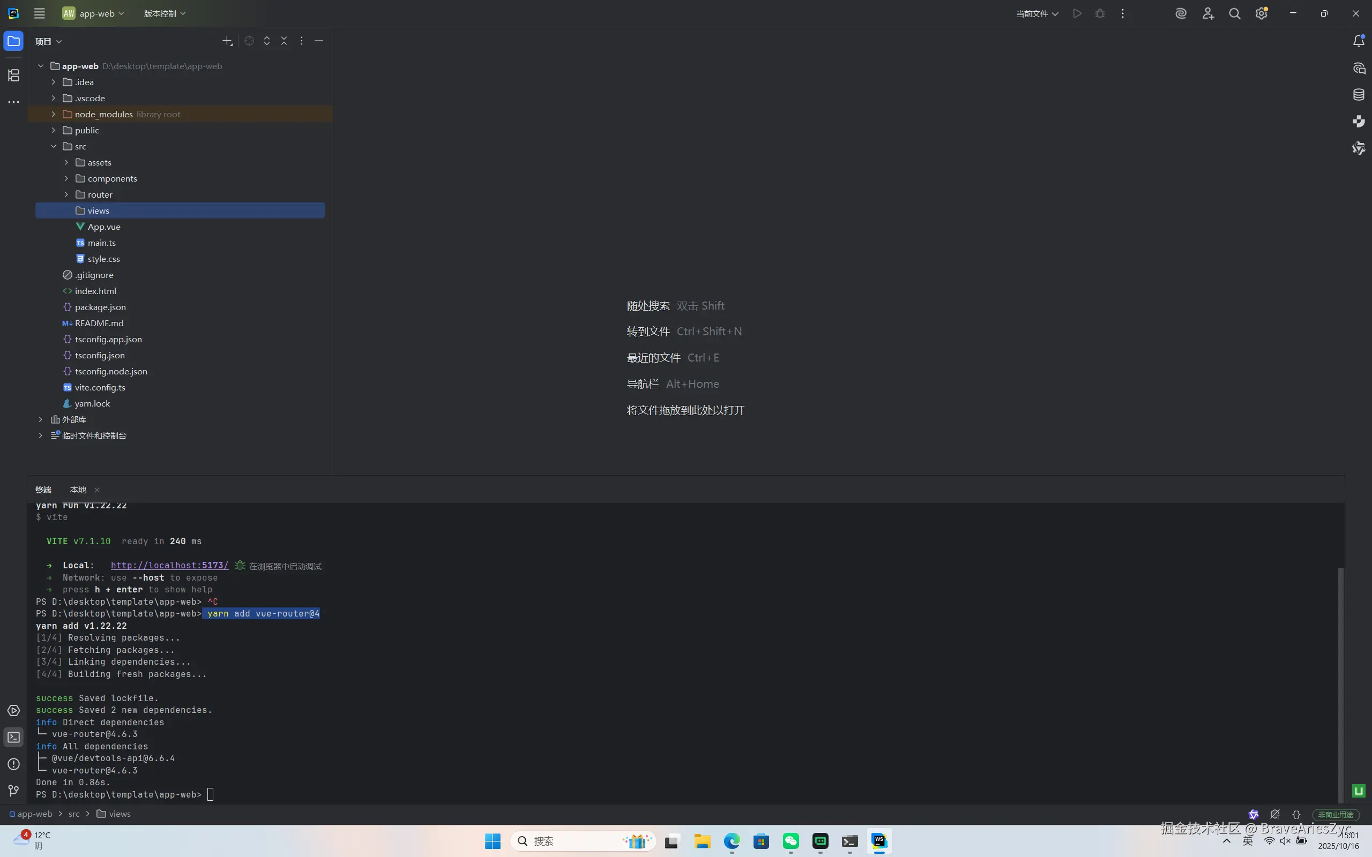Screen dimensions: 1372x857
Task: Collapse the src folder
Action: 53,146
